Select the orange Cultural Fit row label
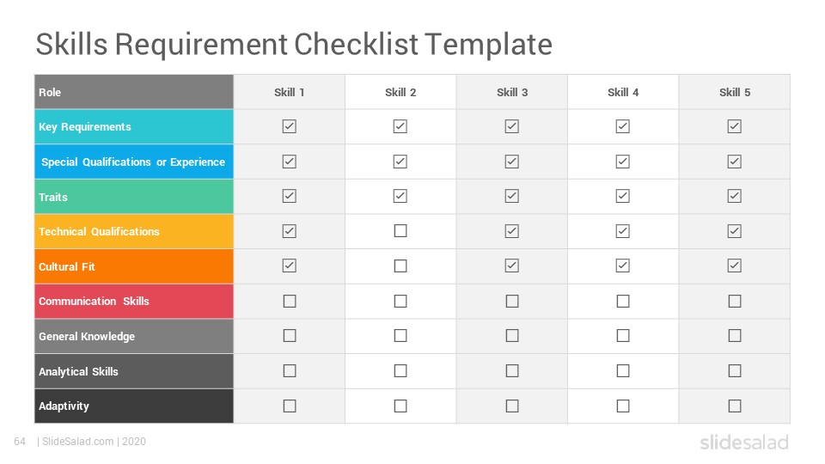 (134, 266)
